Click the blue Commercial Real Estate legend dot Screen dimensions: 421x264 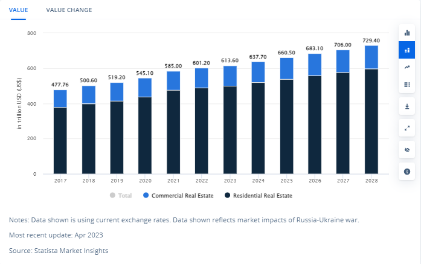click(146, 196)
